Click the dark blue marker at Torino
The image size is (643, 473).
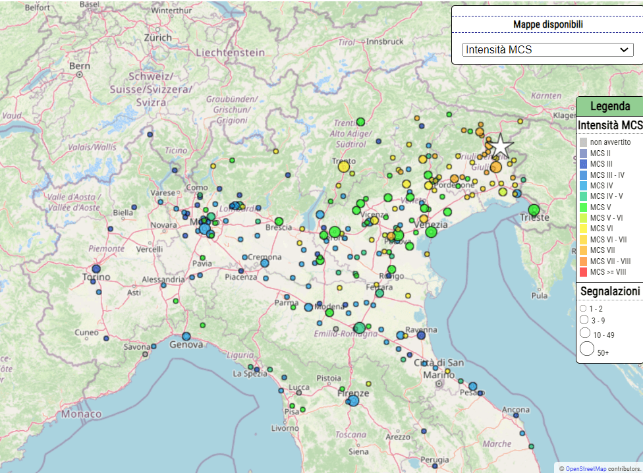tap(96, 269)
